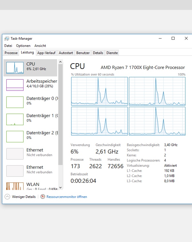The height and width of the screenshot is (242, 192).
Task: Click the sidebar scroll down arrow
Action: coord(60,188)
